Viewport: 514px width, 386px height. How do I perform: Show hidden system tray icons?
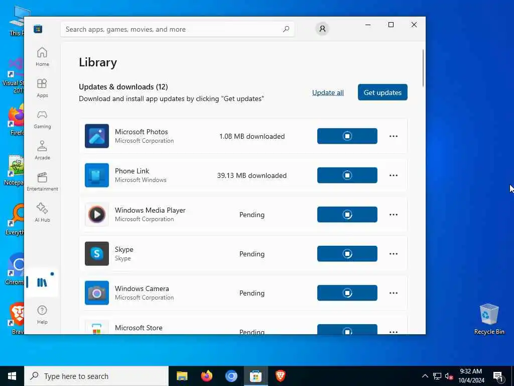pyautogui.click(x=425, y=376)
